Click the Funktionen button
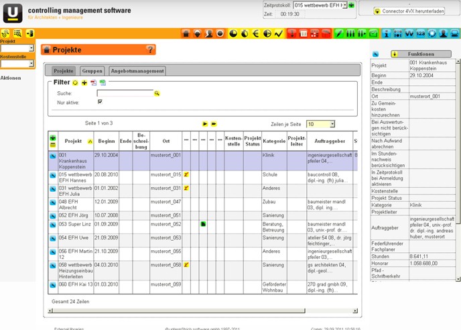Screen dimensions: 461x330 coord(421,54)
